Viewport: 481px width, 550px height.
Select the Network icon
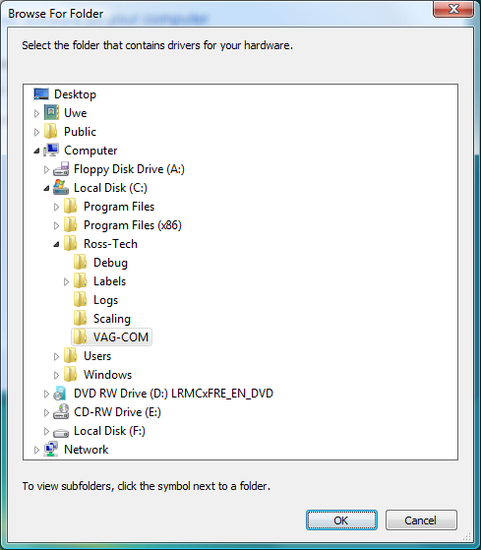[x=51, y=450]
